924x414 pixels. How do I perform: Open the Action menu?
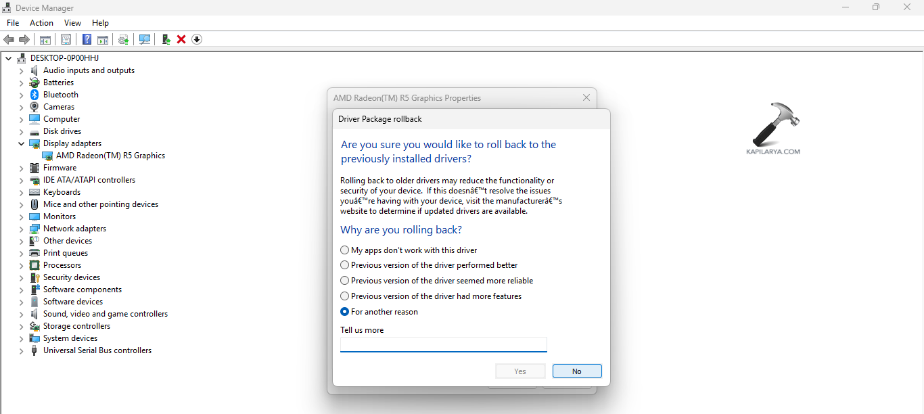(41, 22)
